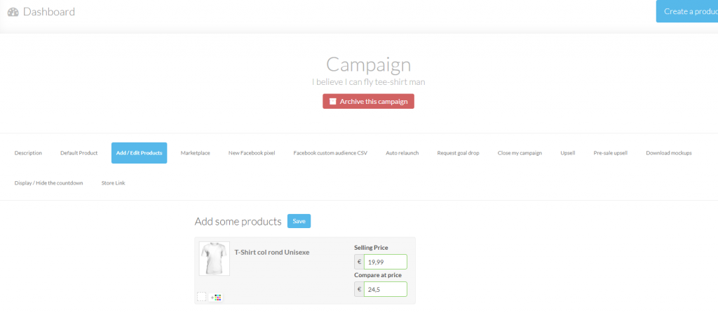This screenshot has width=718, height=313.
Task: Switch to Auto relaunch tab
Action: [402, 153]
